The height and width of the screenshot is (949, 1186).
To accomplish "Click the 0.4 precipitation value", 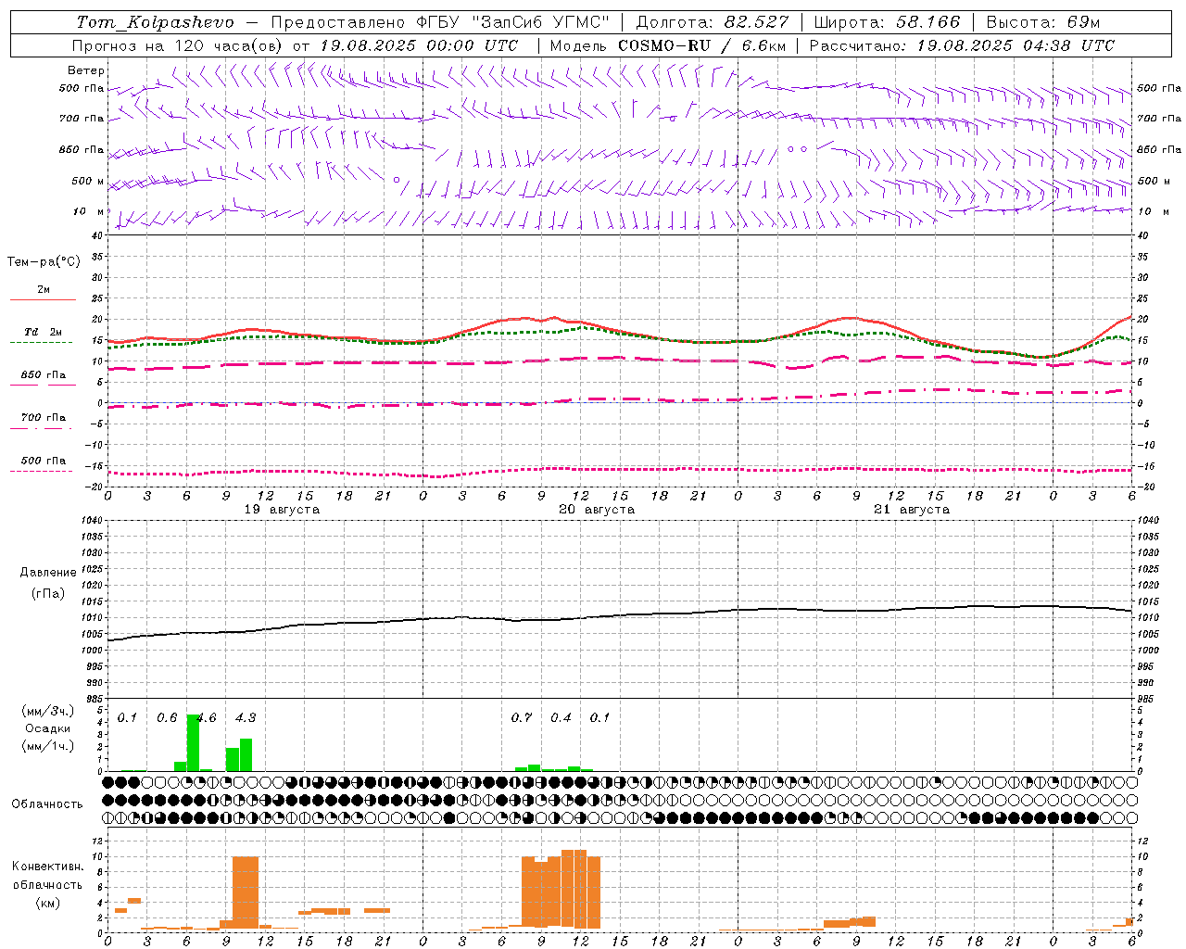I will (x=561, y=718).
